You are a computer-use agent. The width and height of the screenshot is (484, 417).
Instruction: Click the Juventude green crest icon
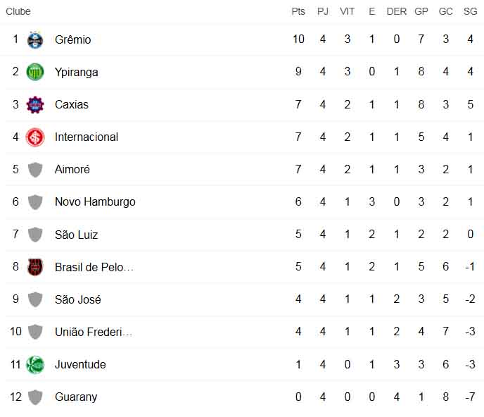tap(35, 365)
